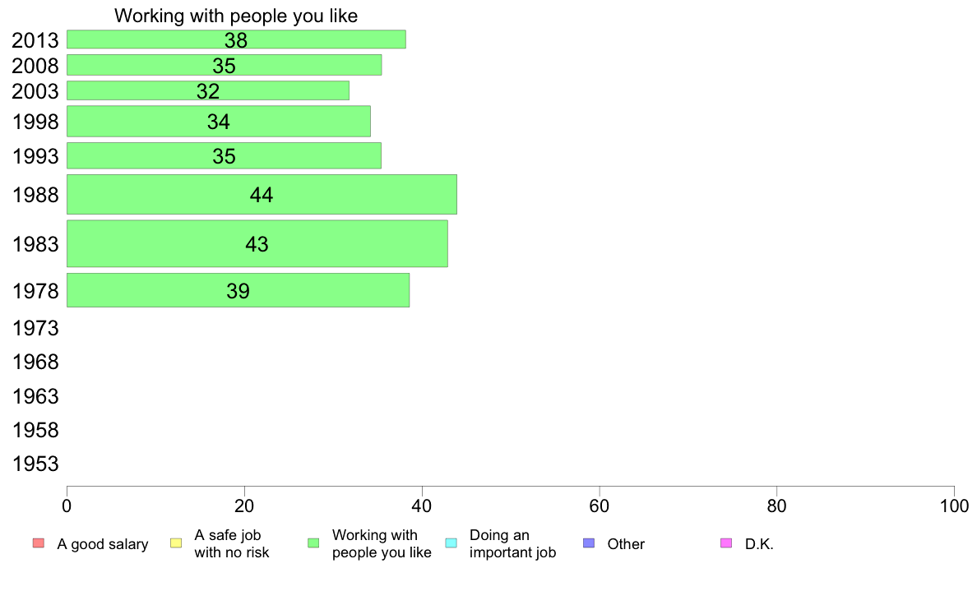Select the 2008 bar showing 35
The width and height of the screenshot is (977, 605).
pyautogui.click(x=225, y=65)
